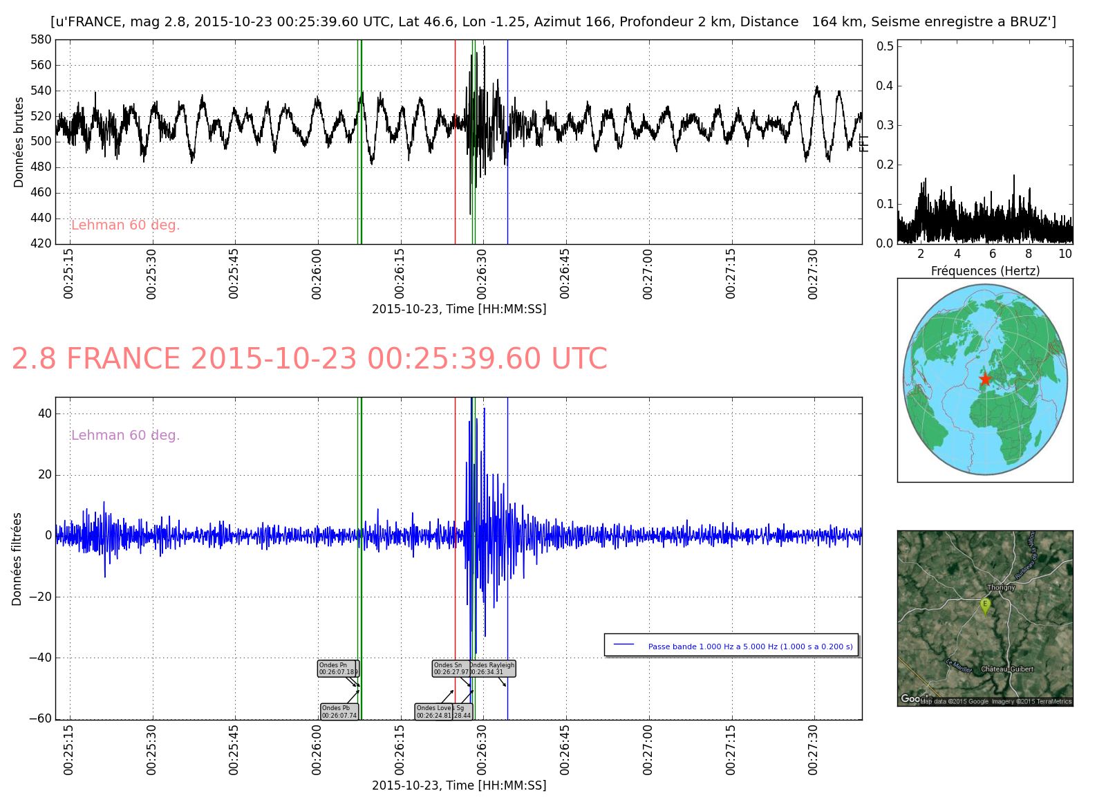1106x800 pixels.
Task: Click the Ondes Pb annotation label
Action: [x=339, y=711]
